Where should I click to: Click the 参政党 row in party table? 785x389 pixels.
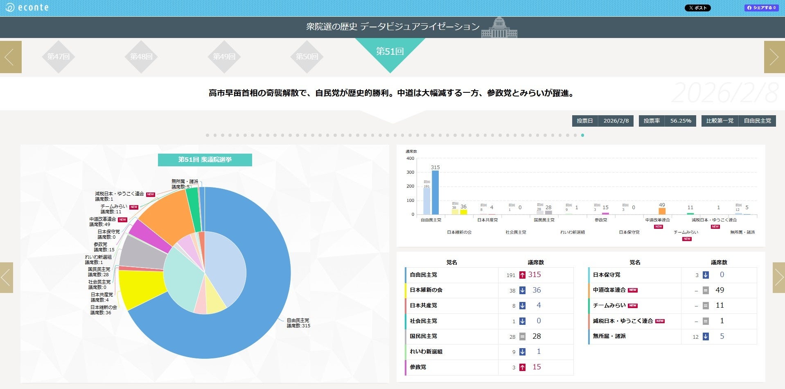489,367
